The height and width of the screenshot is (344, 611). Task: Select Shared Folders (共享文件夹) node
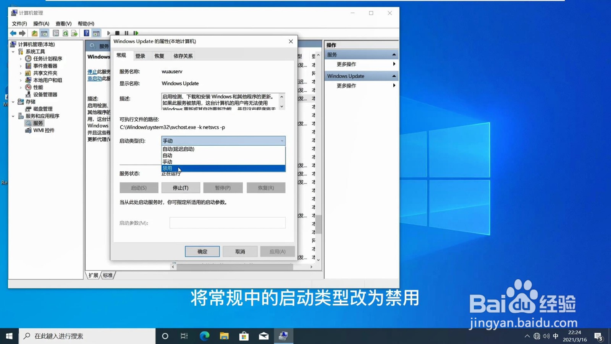pos(45,73)
